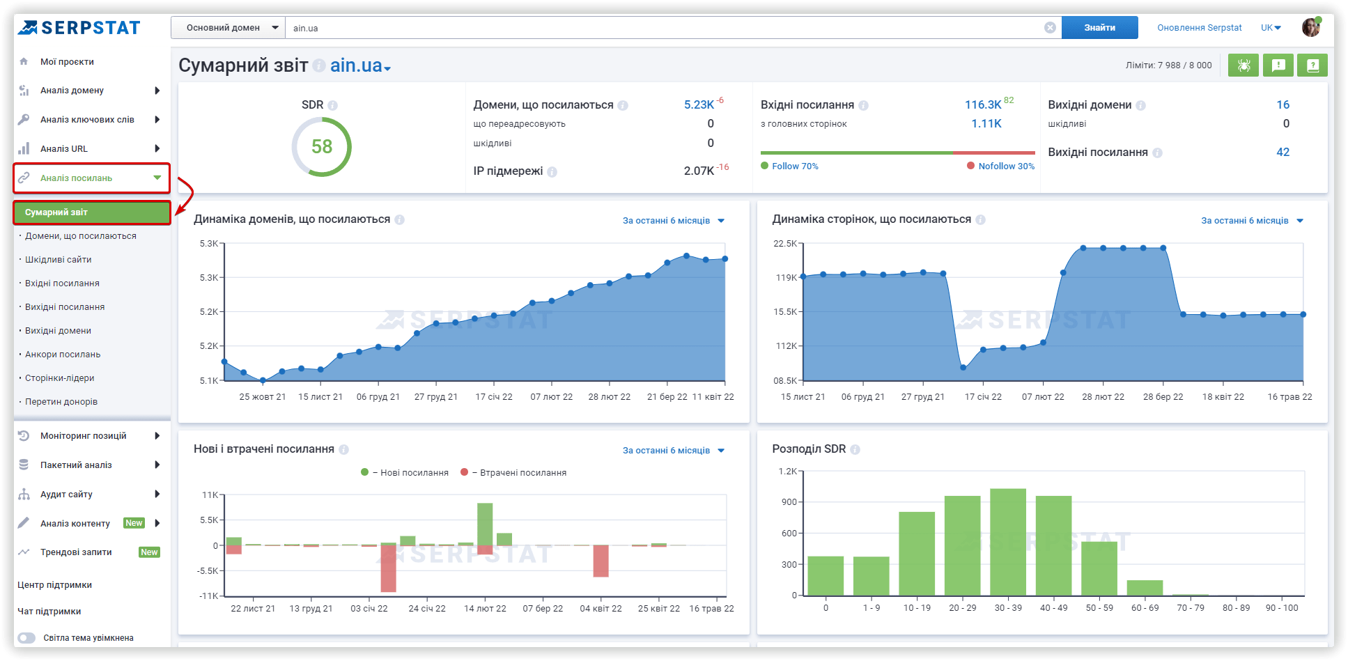This screenshot has width=1348, height=661.
Task: Click the green help question icon button
Action: pyautogui.click(x=1312, y=65)
